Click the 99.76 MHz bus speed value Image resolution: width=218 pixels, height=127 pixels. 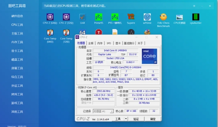coord(103,99)
